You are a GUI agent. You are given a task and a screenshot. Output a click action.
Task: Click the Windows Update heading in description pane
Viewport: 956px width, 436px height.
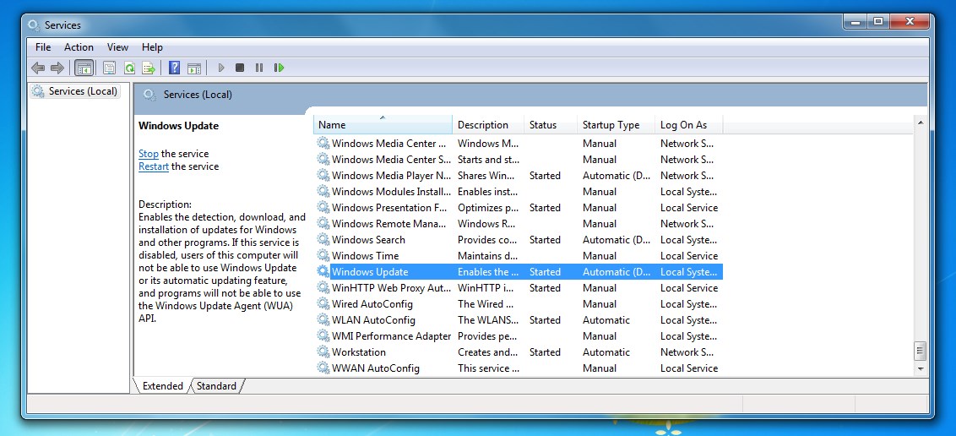(x=179, y=126)
